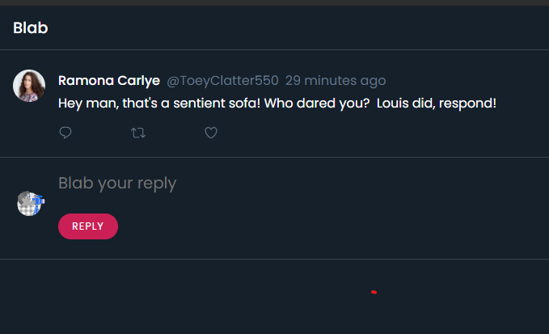Image resolution: width=549 pixels, height=334 pixels.
Task: Click your own avatar beside the reply box
Action: tap(30, 203)
